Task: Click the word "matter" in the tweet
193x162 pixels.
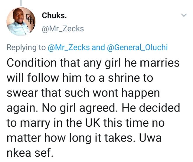Action: [x=22, y=138]
